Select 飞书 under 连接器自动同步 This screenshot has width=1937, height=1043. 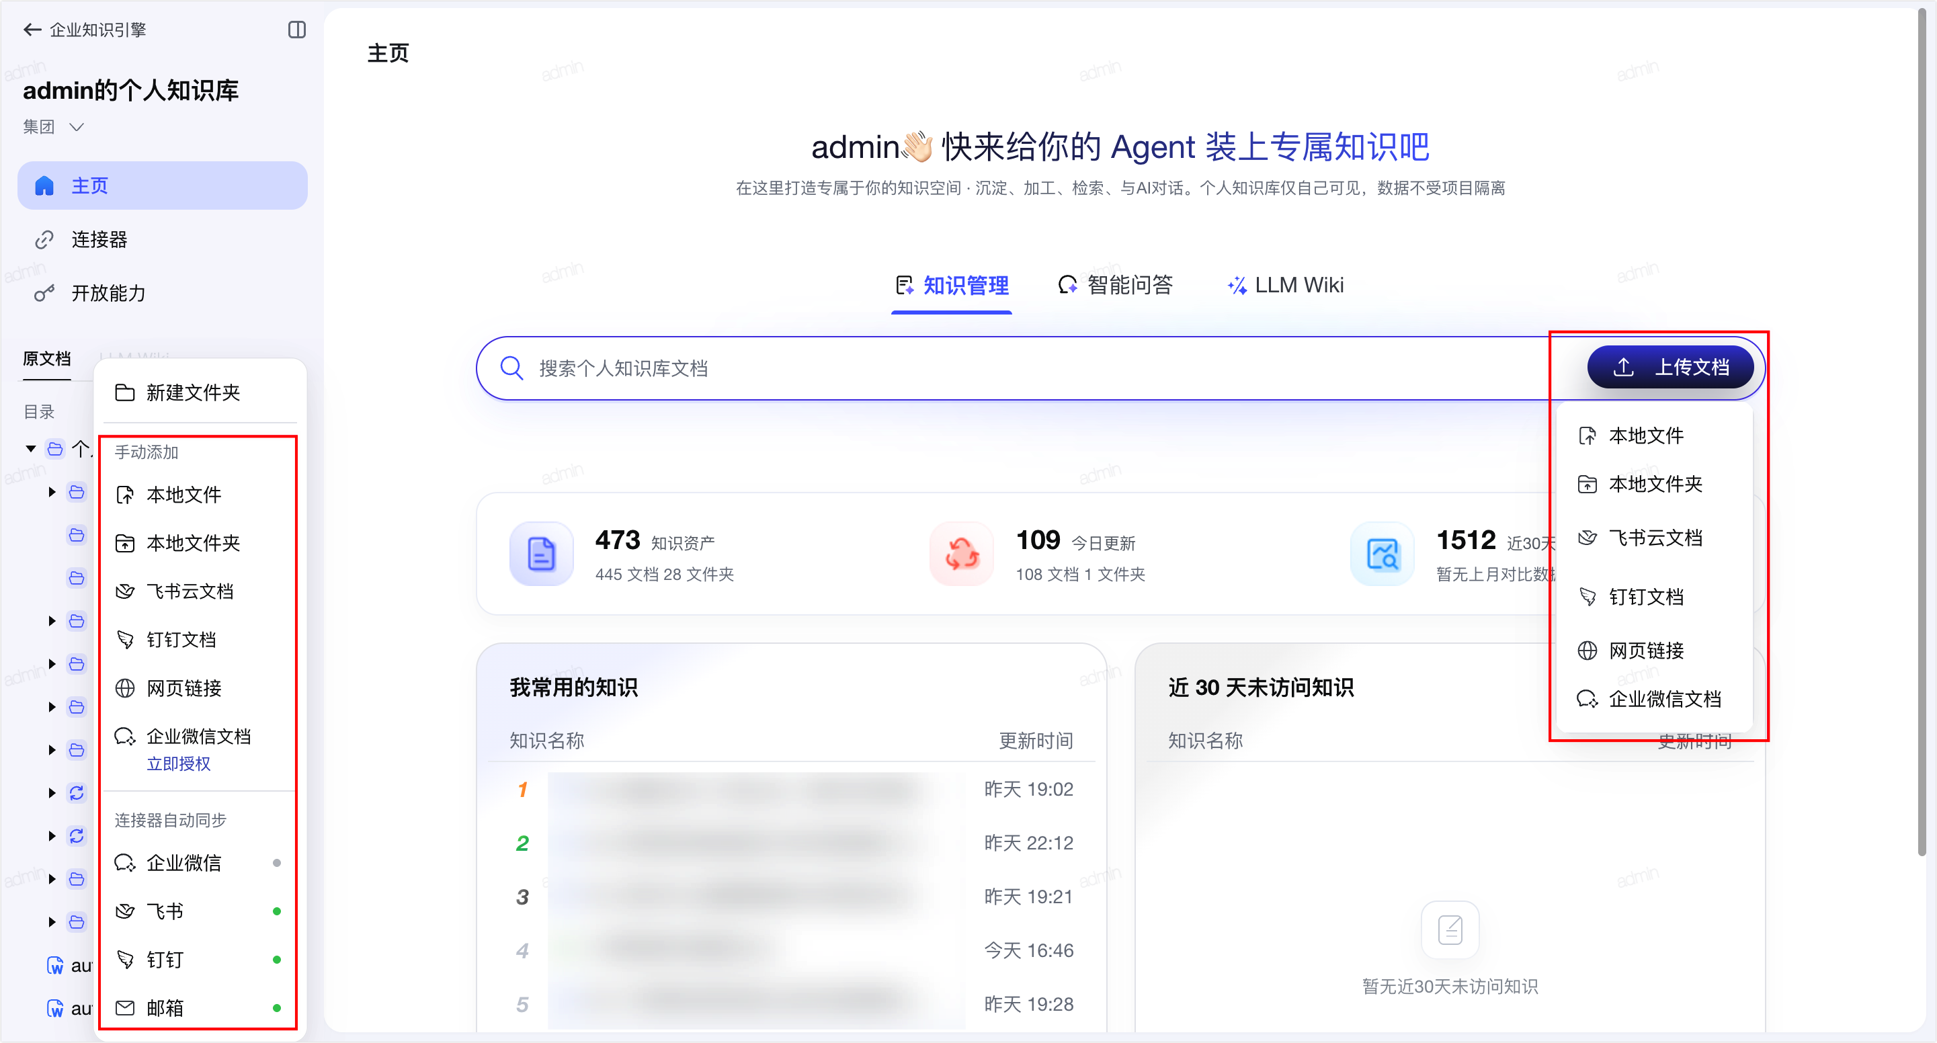coord(200,911)
